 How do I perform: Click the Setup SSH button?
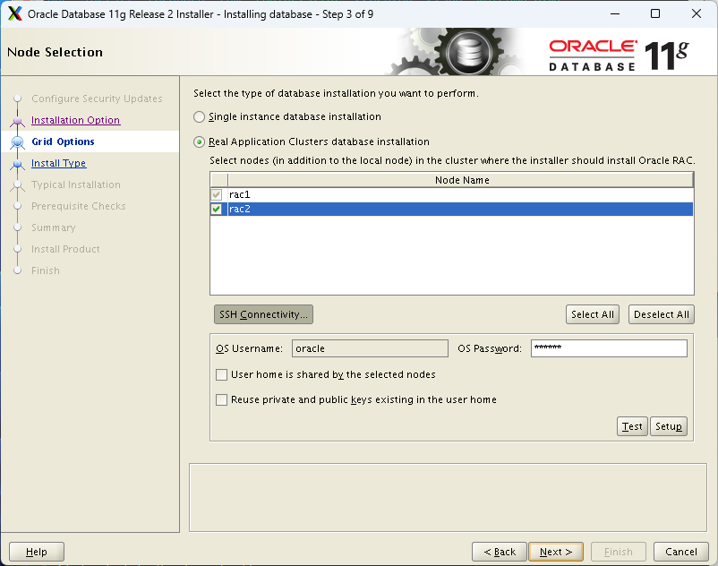point(669,426)
